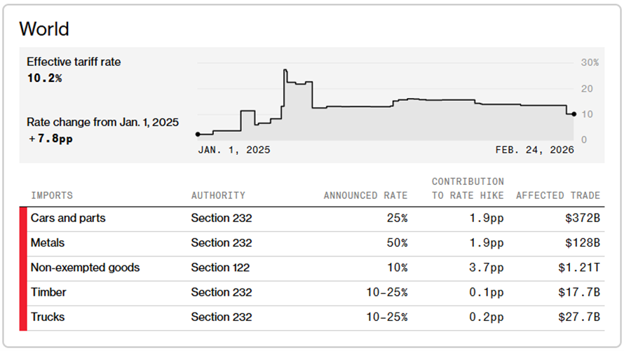Click the red bar beside Metals
Screen dimensions: 624x351
pyautogui.click(x=22, y=242)
